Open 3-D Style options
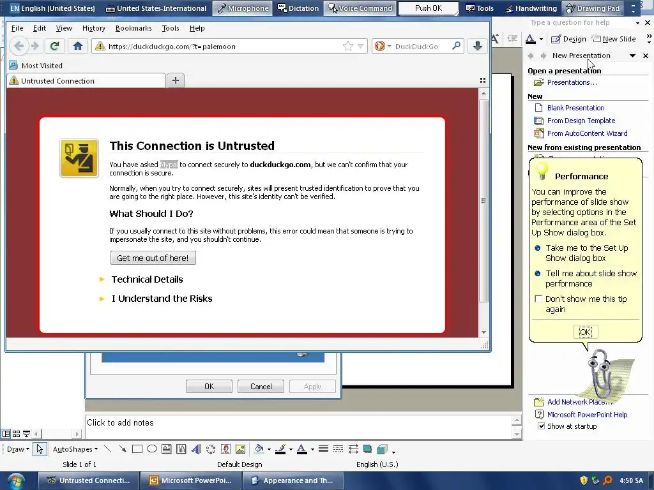 pos(382,449)
